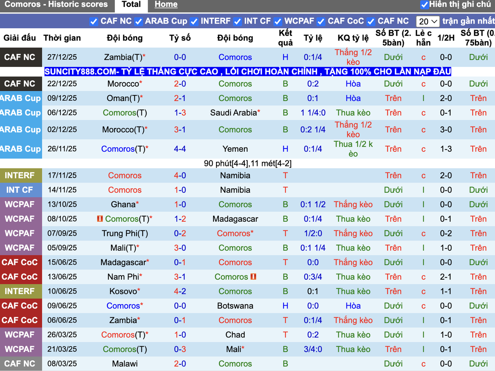
Task: Toggle the CAF CoC filter checkbox
Action: 321,22
